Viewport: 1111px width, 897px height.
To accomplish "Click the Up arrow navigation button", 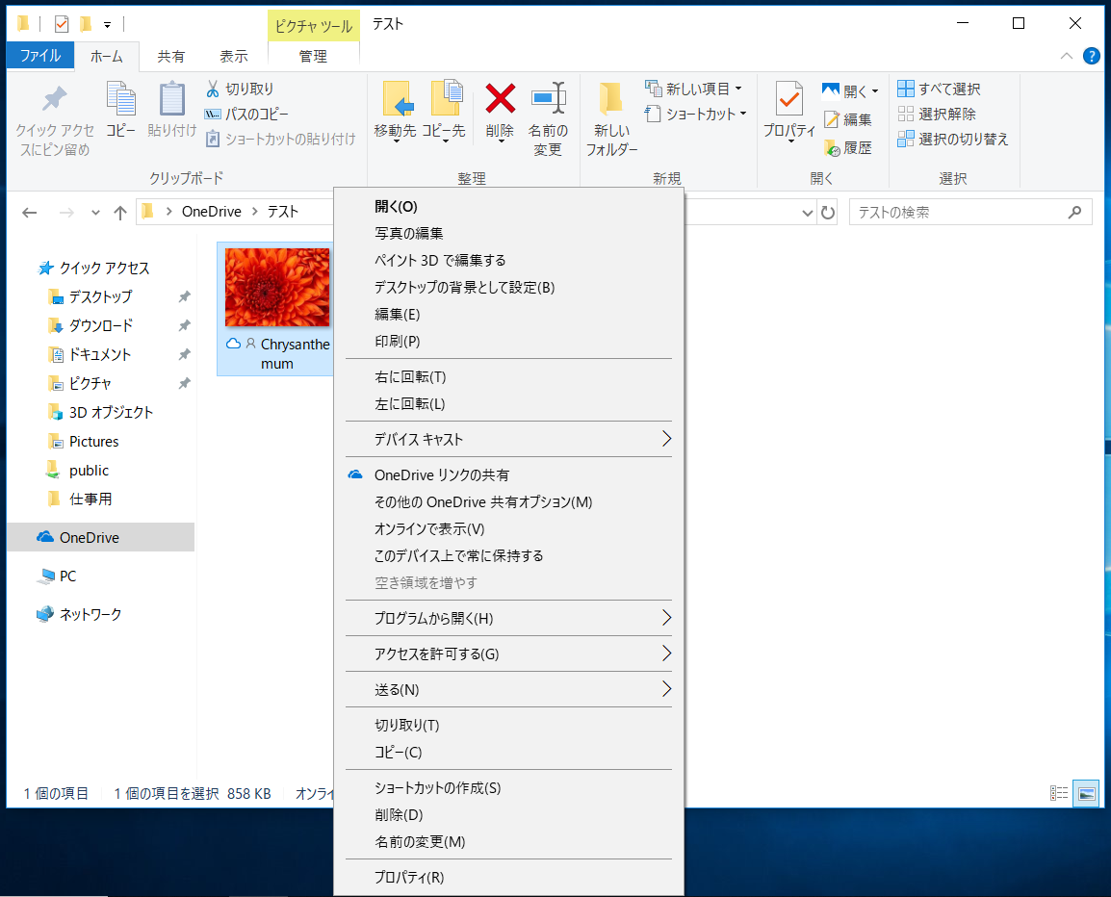I will tap(120, 213).
